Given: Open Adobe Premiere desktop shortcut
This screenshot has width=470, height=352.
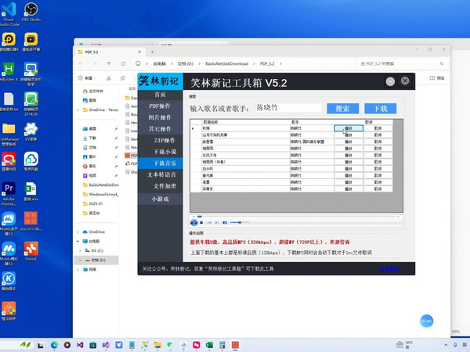Looking at the screenshot, I should click(9, 194).
